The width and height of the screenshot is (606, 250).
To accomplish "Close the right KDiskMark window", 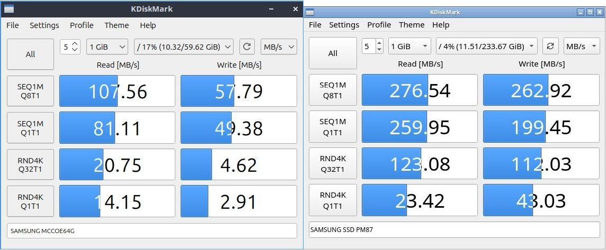I will coord(599,12).
